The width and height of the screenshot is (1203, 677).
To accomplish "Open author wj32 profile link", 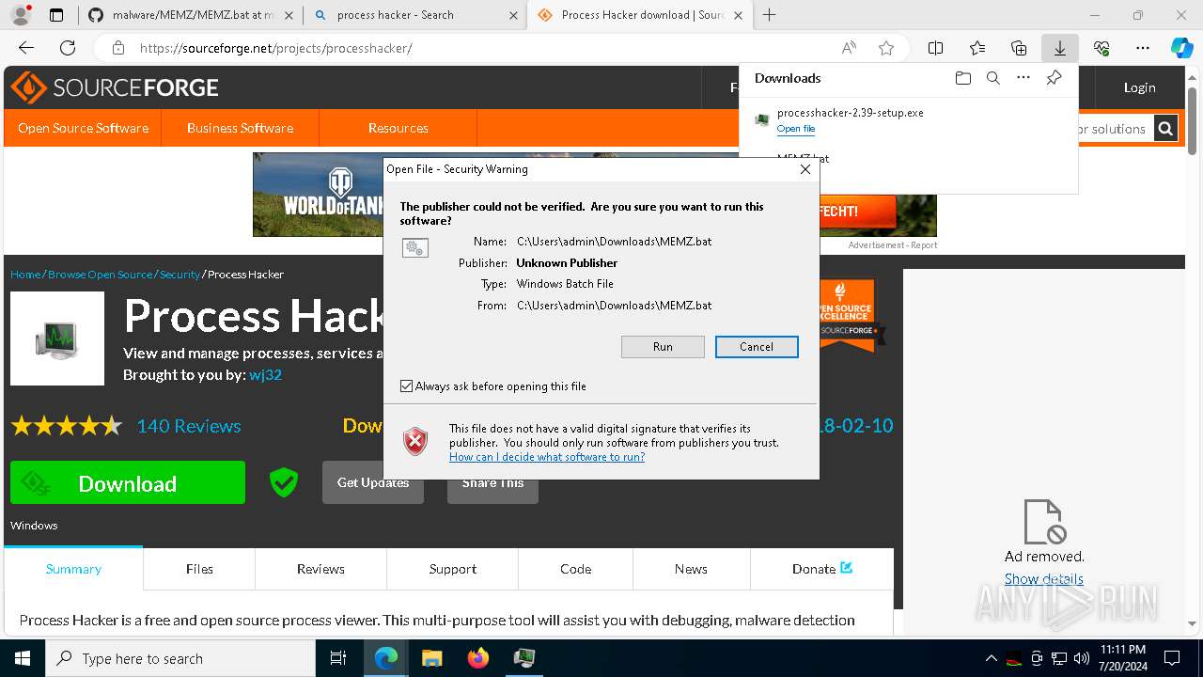I will [265, 374].
